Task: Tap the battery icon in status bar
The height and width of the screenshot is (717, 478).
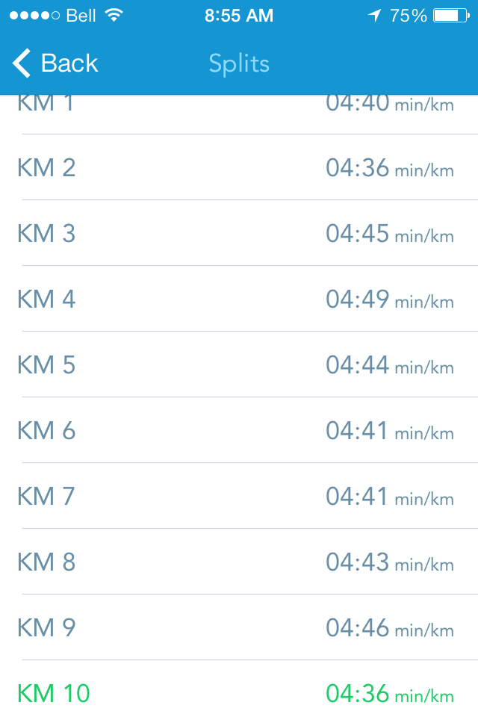Action: tap(450, 15)
